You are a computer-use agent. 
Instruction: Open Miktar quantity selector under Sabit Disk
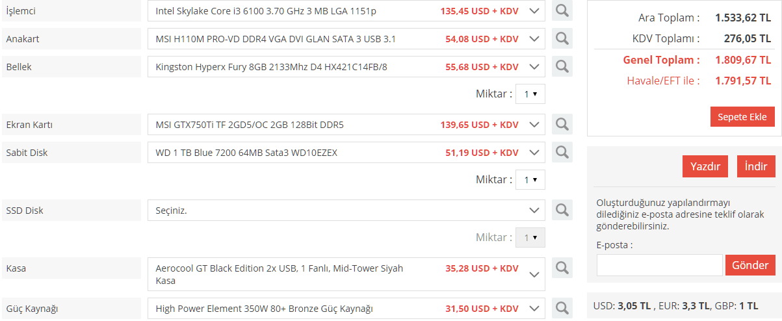[x=530, y=180]
